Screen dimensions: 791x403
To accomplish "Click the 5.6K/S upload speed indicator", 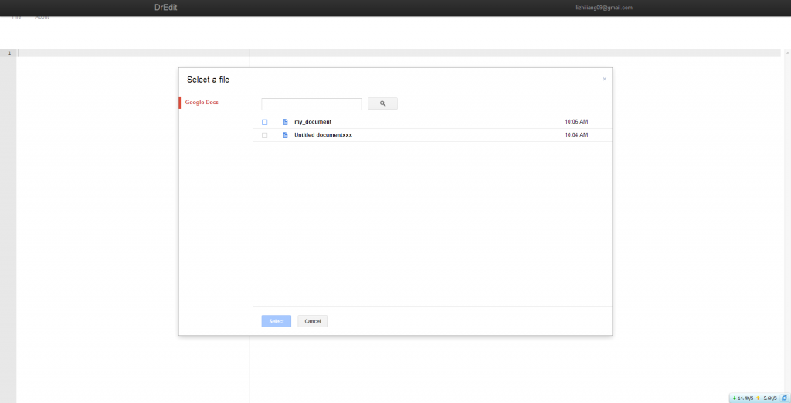I will click(767, 398).
